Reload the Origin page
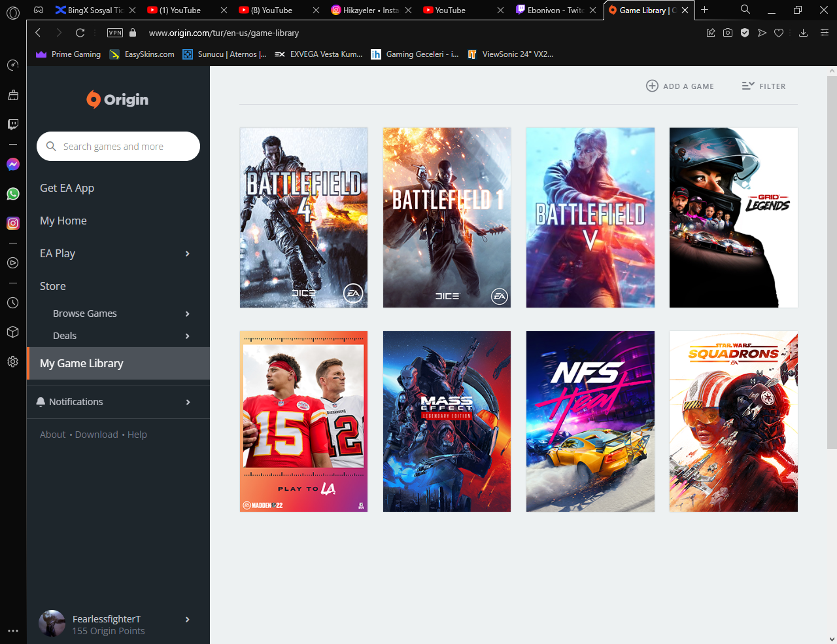 coord(80,33)
